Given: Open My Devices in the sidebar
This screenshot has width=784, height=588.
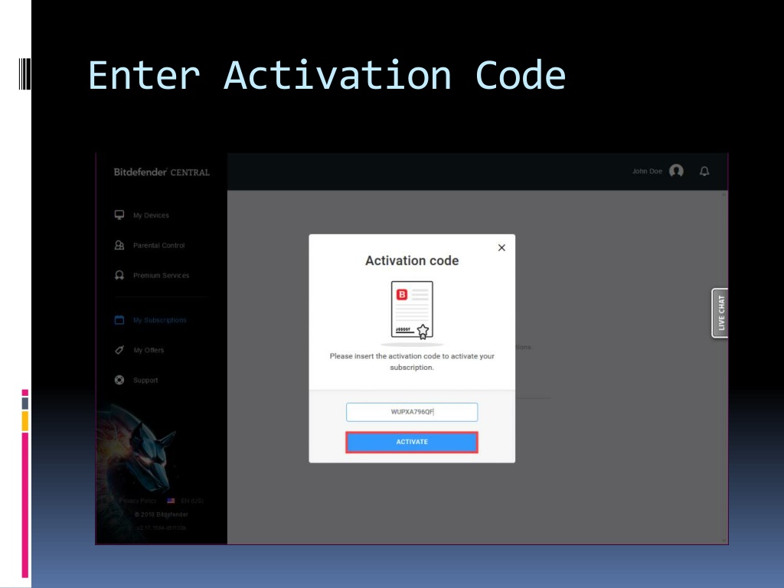Looking at the screenshot, I should 151,215.
